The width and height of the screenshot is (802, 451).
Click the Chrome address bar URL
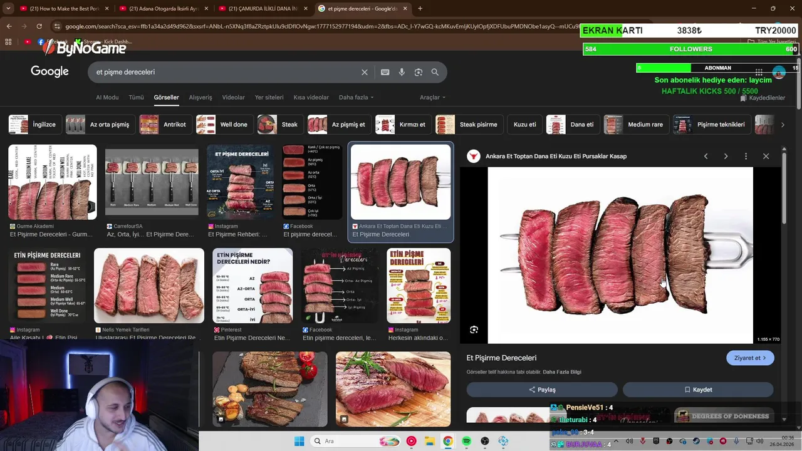click(x=320, y=26)
